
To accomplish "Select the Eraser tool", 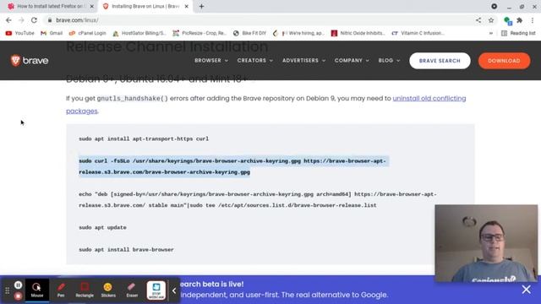I will point(132,290).
